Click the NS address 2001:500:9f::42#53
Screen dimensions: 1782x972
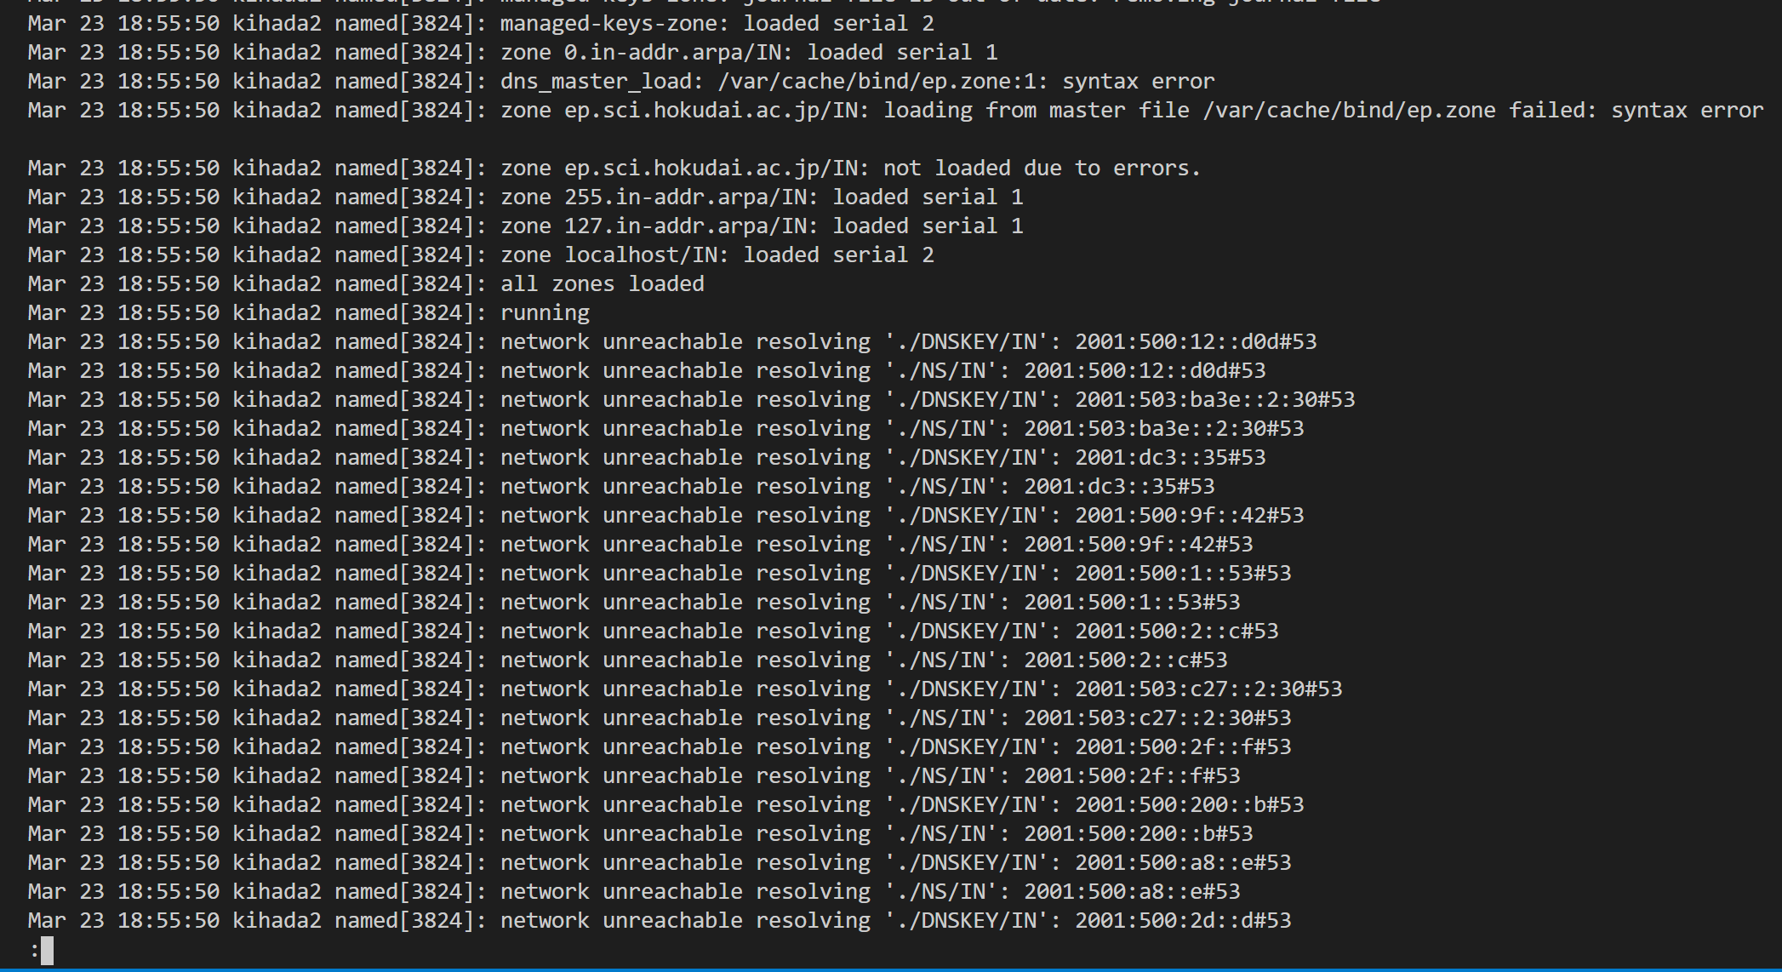(1139, 544)
